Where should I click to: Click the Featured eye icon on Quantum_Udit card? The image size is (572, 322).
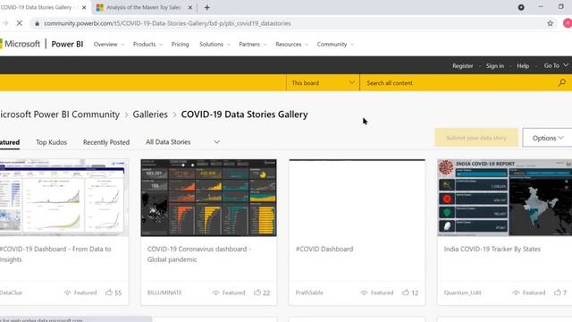tap(516, 292)
